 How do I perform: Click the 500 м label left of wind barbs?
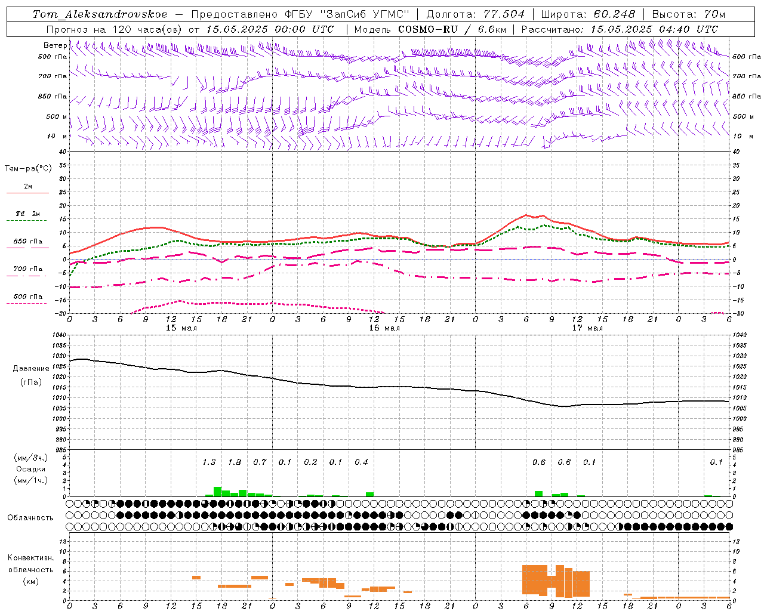57,116
